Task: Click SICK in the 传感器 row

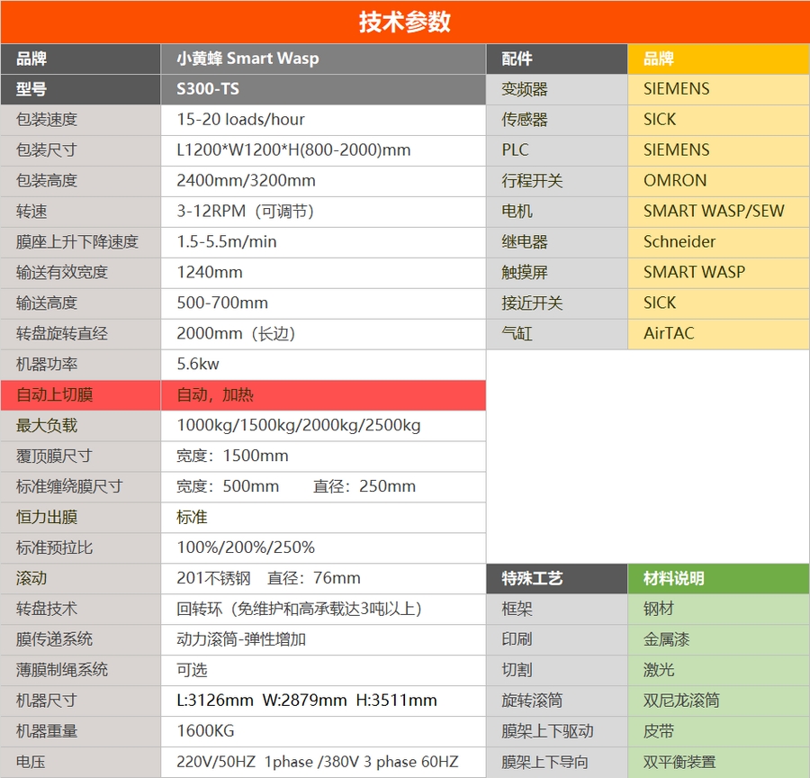Action: 718,120
